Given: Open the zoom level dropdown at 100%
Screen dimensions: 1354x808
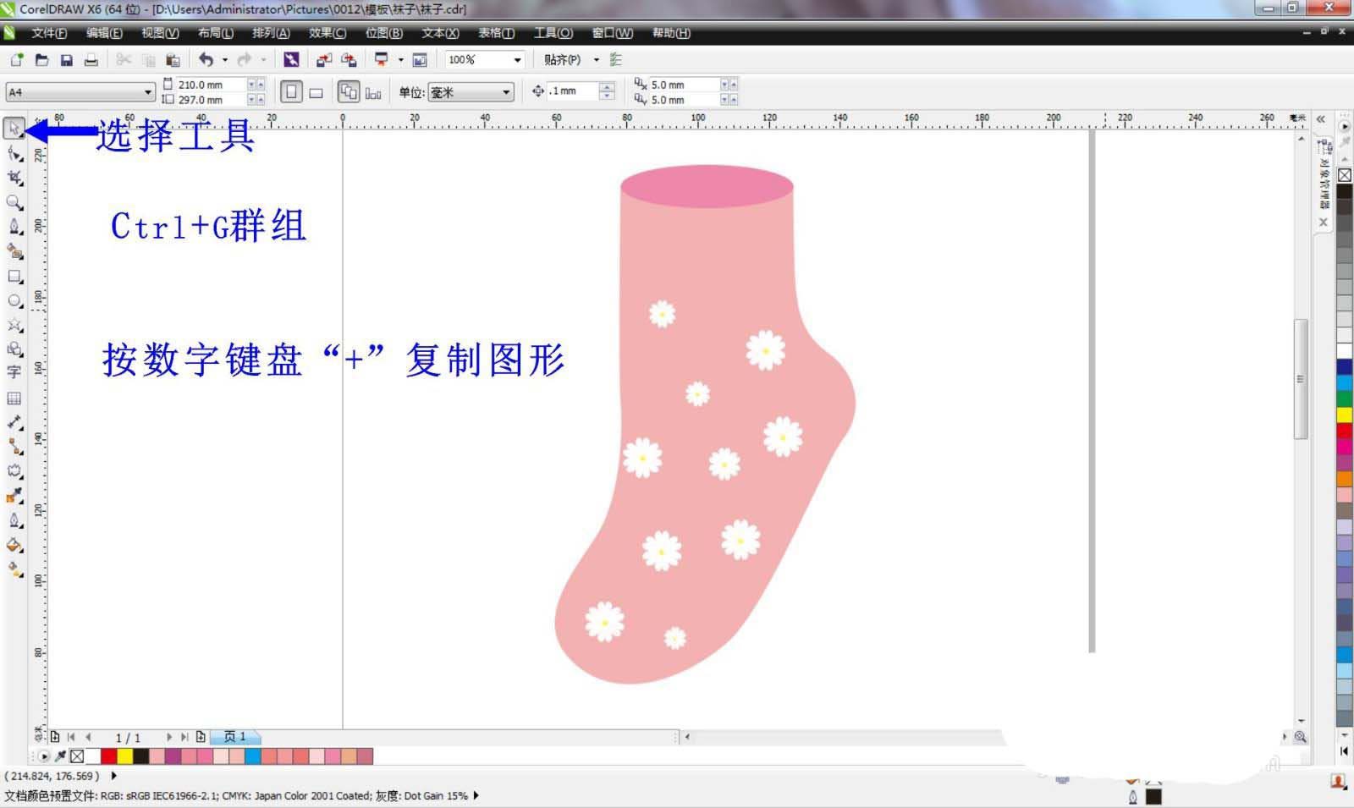Looking at the screenshot, I should coord(517,60).
